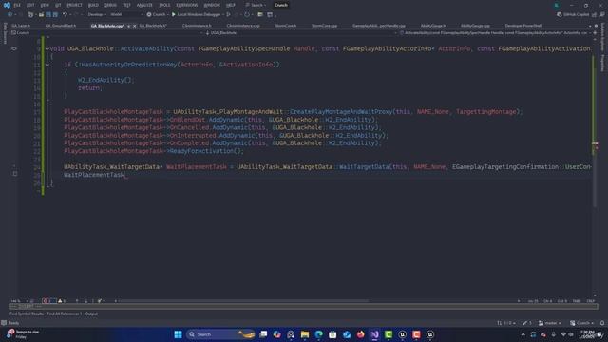Click Start Without Debugging icon
Screen dimensions: 608x342
tap(228, 15)
